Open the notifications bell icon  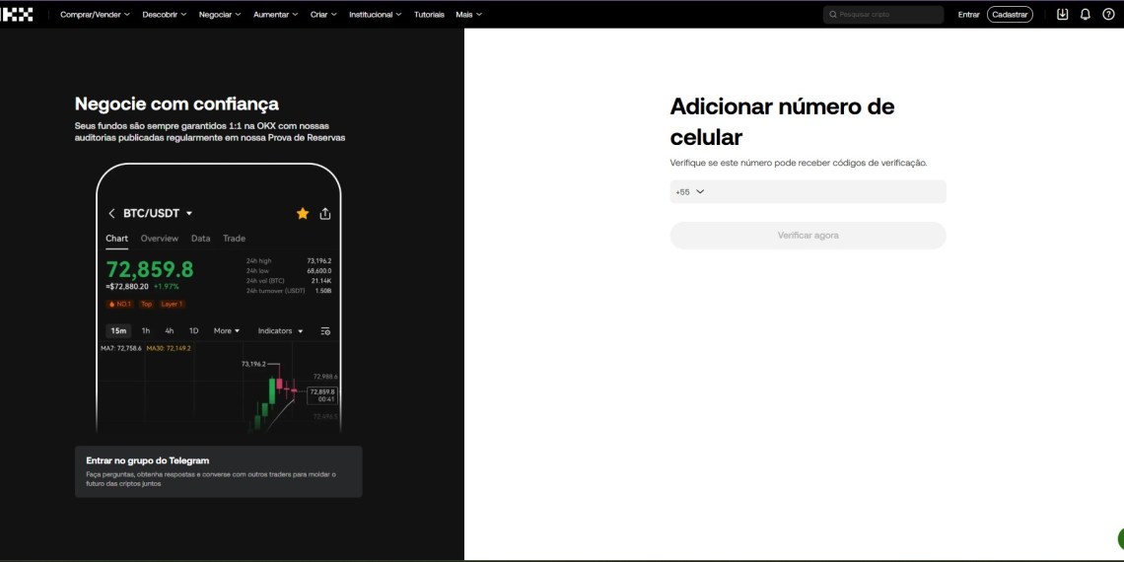click(x=1086, y=15)
